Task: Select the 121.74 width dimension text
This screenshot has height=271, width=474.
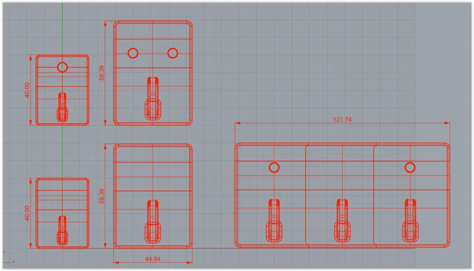Action: (x=342, y=120)
